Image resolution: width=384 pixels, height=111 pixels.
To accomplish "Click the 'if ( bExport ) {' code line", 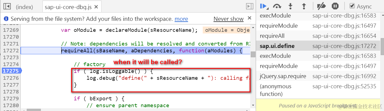I will [x=99, y=98].
